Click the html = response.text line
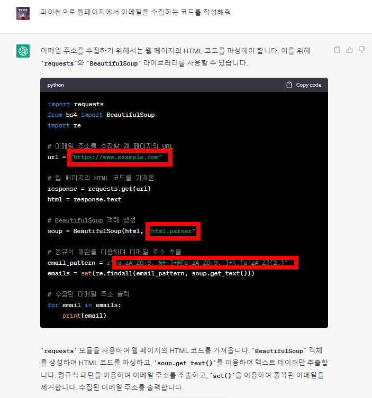 84,199
